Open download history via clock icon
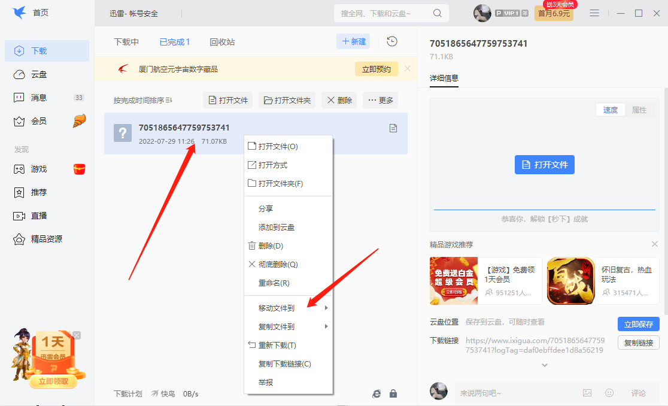 [393, 41]
